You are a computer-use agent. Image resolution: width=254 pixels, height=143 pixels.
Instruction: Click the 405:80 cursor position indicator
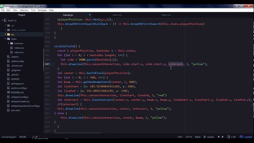23,137
